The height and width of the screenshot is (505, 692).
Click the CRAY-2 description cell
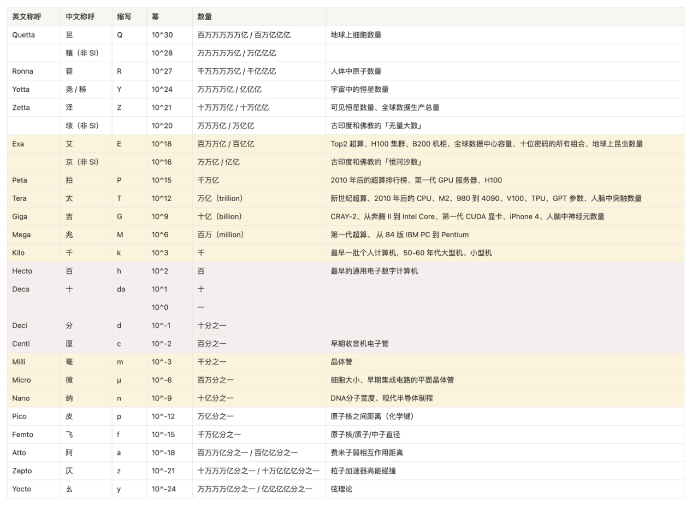pyautogui.click(x=505, y=216)
